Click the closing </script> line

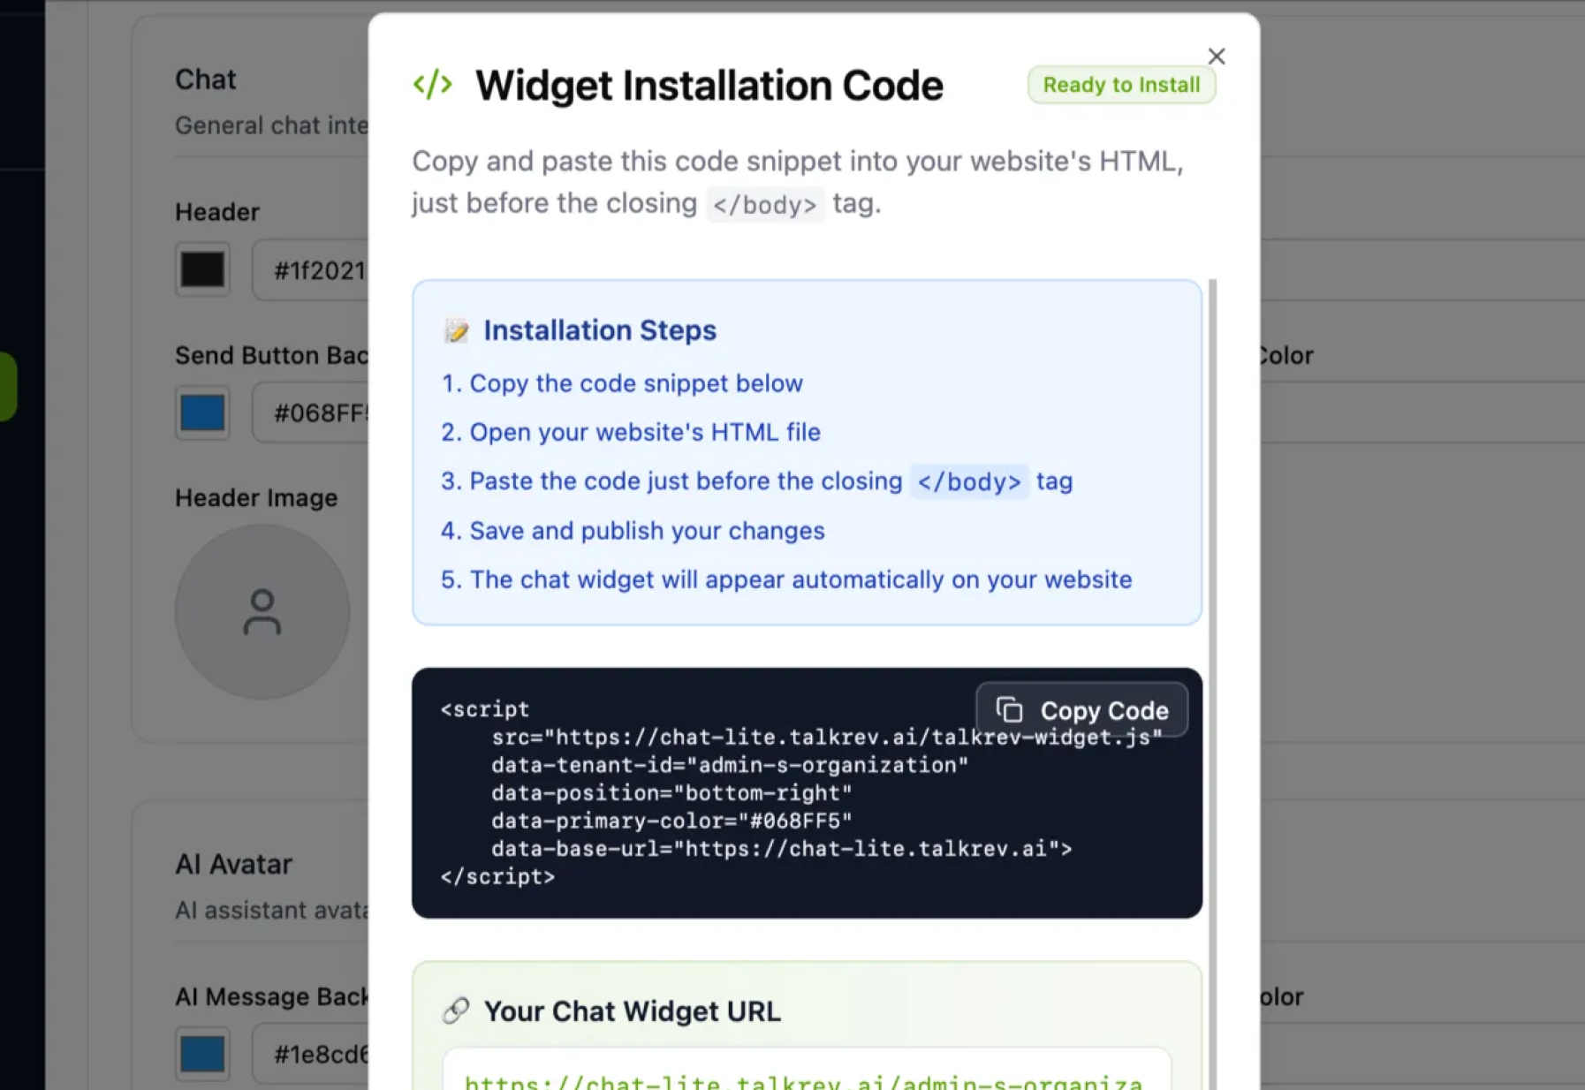click(497, 876)
